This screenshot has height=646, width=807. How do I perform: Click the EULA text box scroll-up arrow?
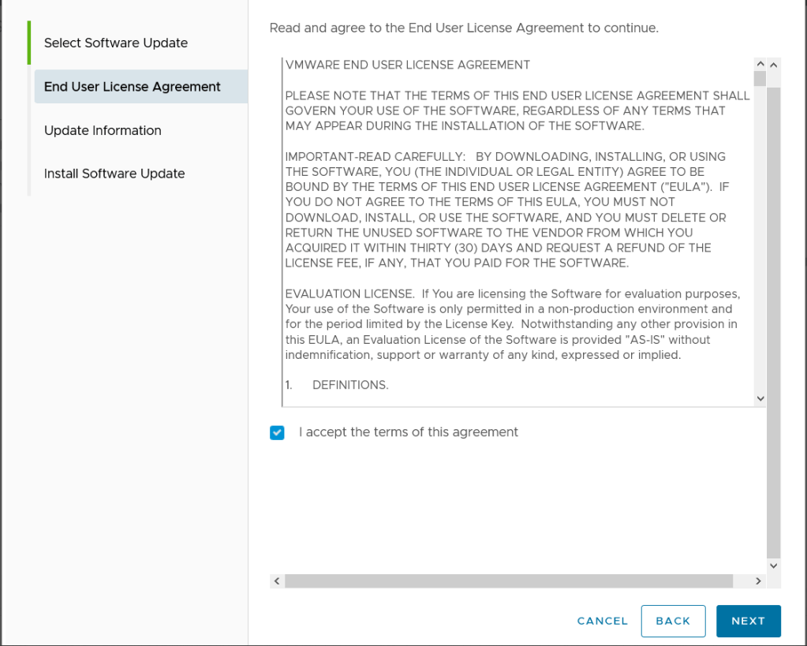point(760,64)
